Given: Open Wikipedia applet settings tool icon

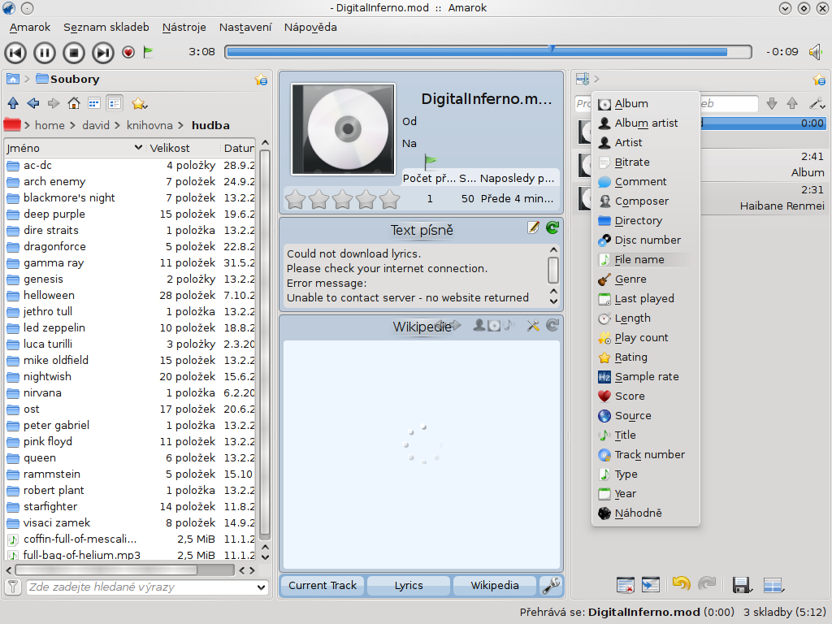Looking at the screenshot, I should pos(533,325).
